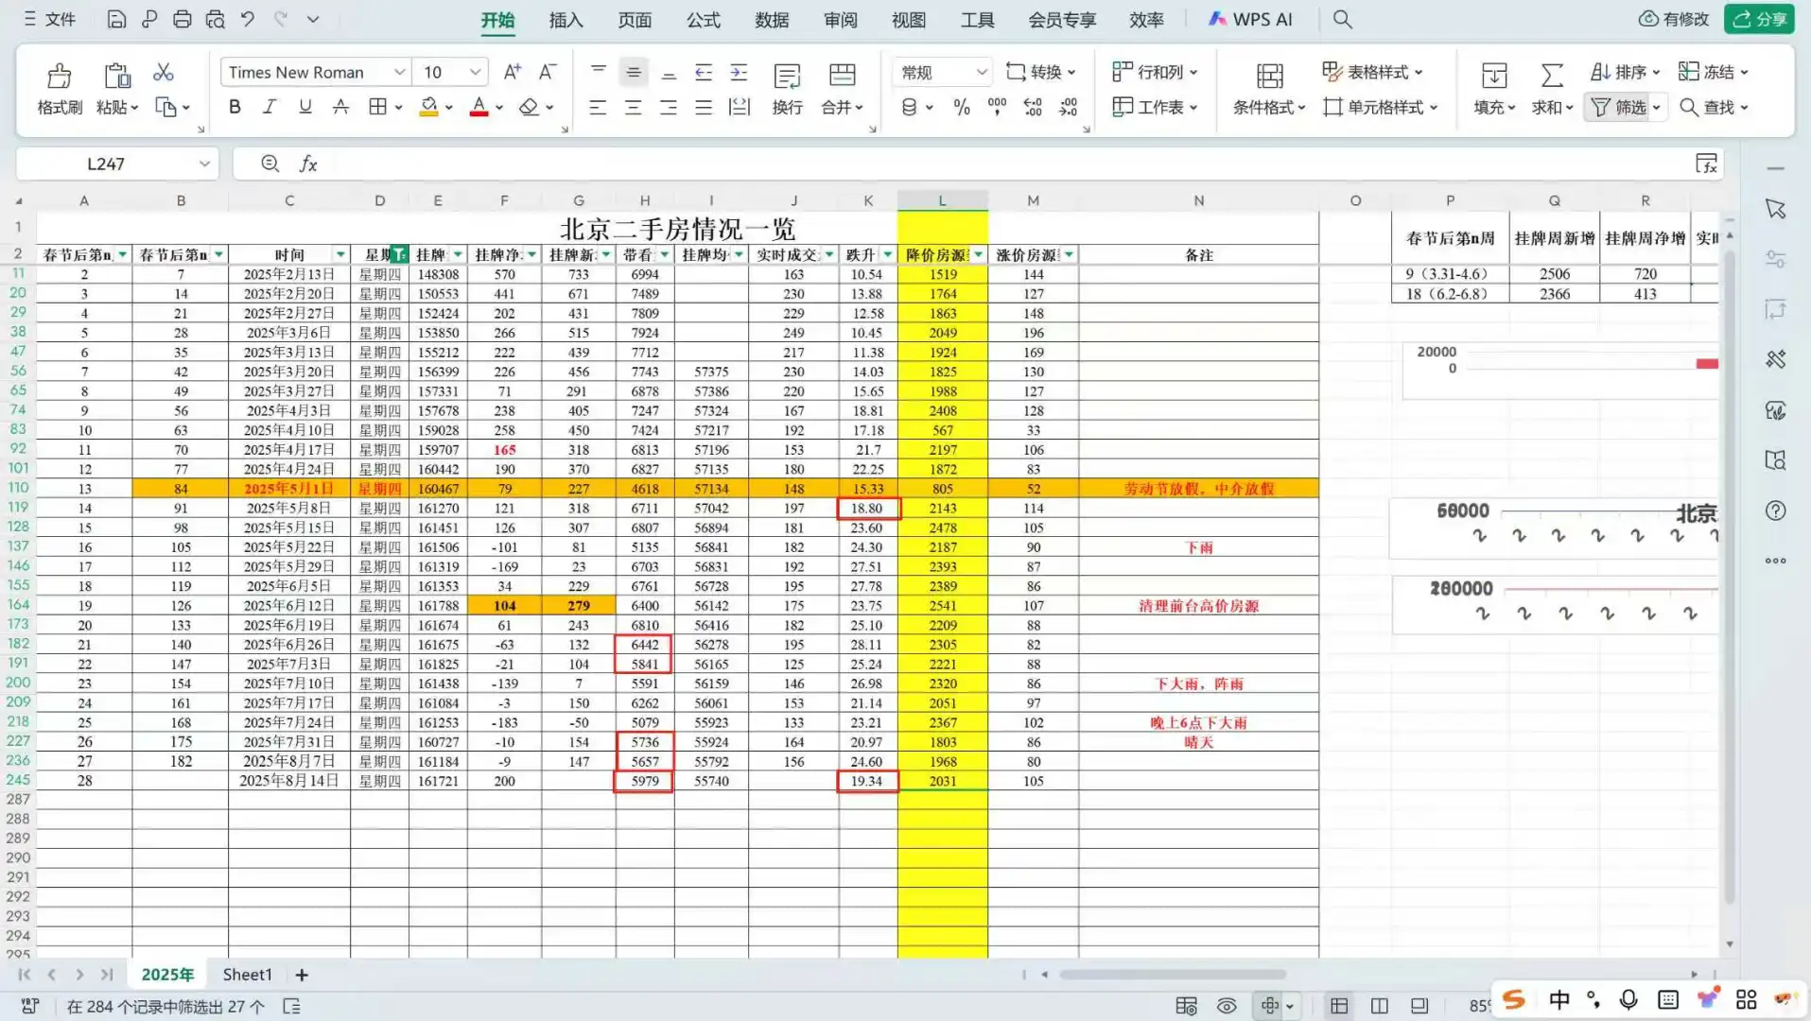1811x1021 pixels.
Task: Click the 查找 (Find) button
Action: coord(1715,107)
